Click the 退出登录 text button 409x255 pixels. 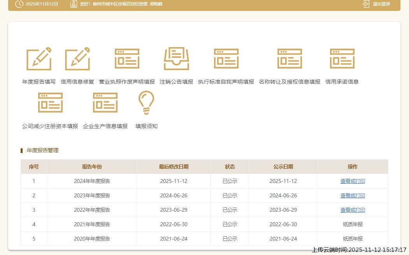point(381,4)
